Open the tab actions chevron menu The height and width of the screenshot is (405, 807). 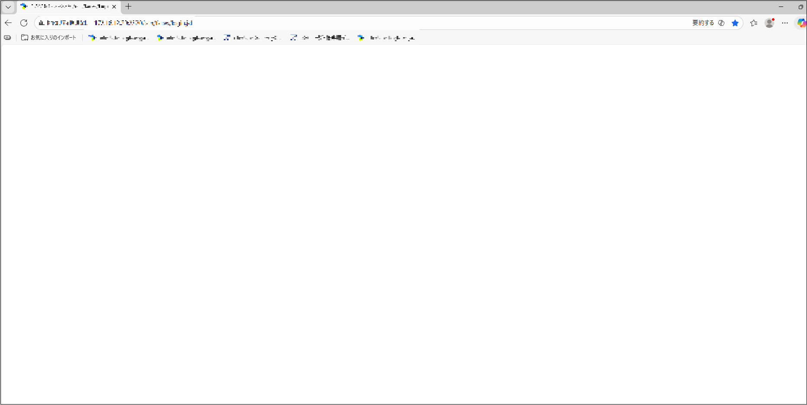pyautogui.click(x=8, y=7)
